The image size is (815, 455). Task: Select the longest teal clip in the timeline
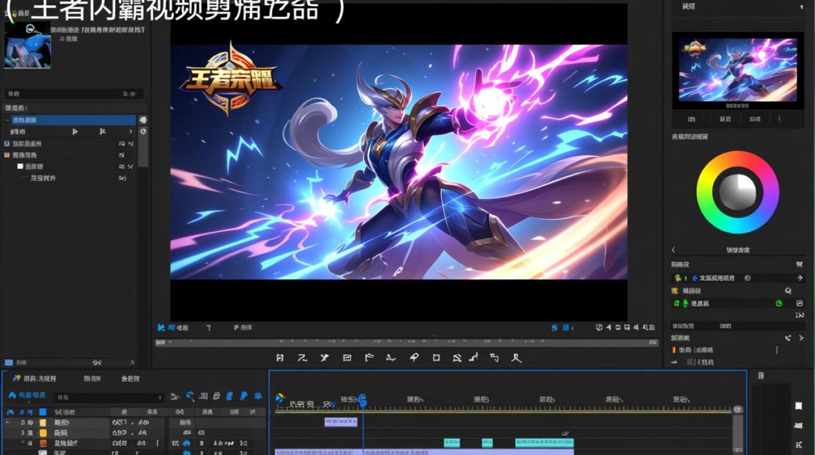coord(544,443)
